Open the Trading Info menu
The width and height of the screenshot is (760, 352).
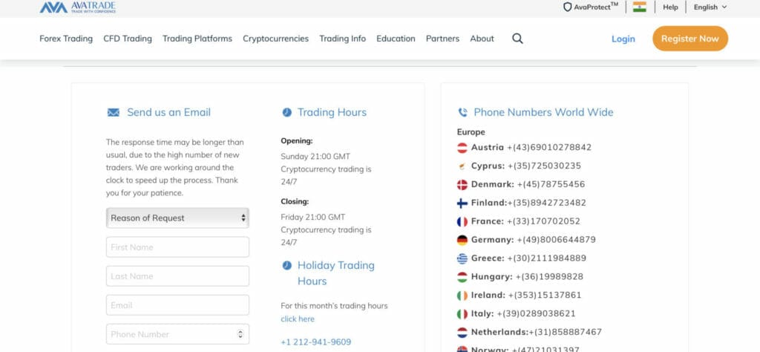coord(343,39)
